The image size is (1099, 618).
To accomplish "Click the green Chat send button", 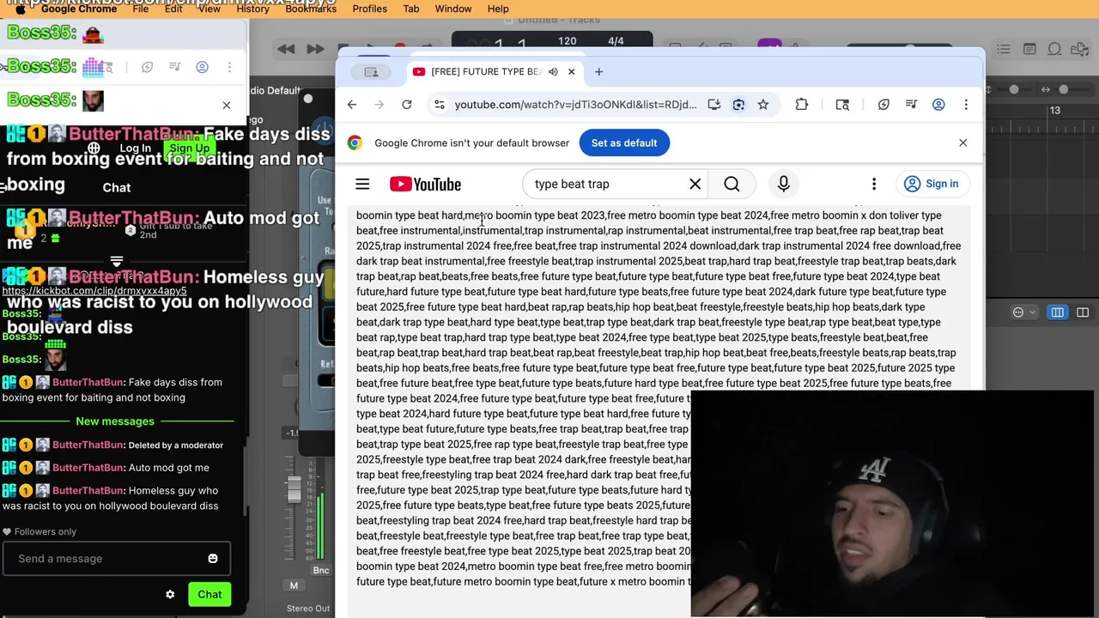I will click(x=209, y=594).
